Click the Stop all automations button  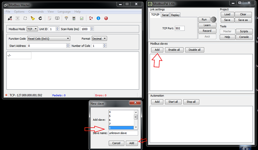(191, 102)
